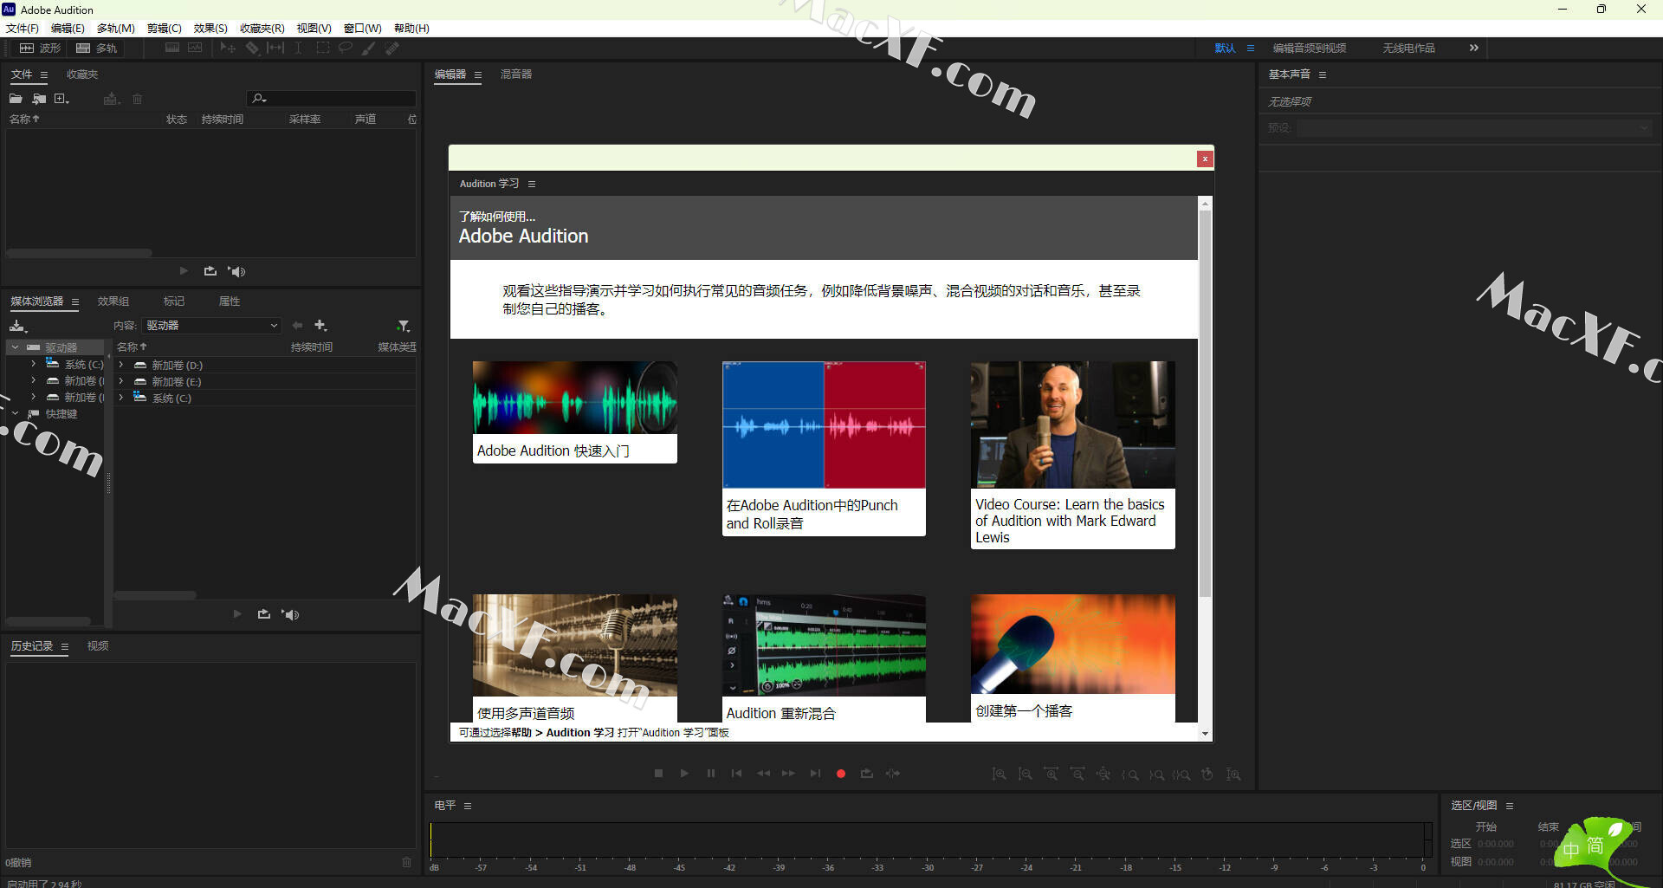This screenshot has width=1663, height=888.
Task: Open Video Course with Mark Edward Lewis
Action: tap(1072, 455)
